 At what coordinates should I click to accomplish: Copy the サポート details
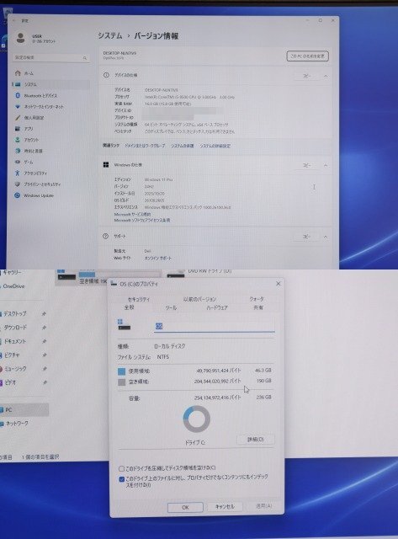pos(306,237)
